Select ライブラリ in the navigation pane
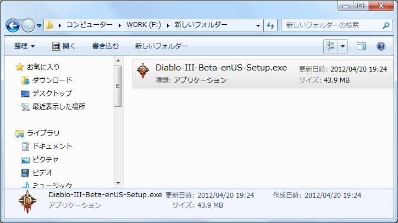The height and width of the screenshot is (223, 398). coord(43,133)
